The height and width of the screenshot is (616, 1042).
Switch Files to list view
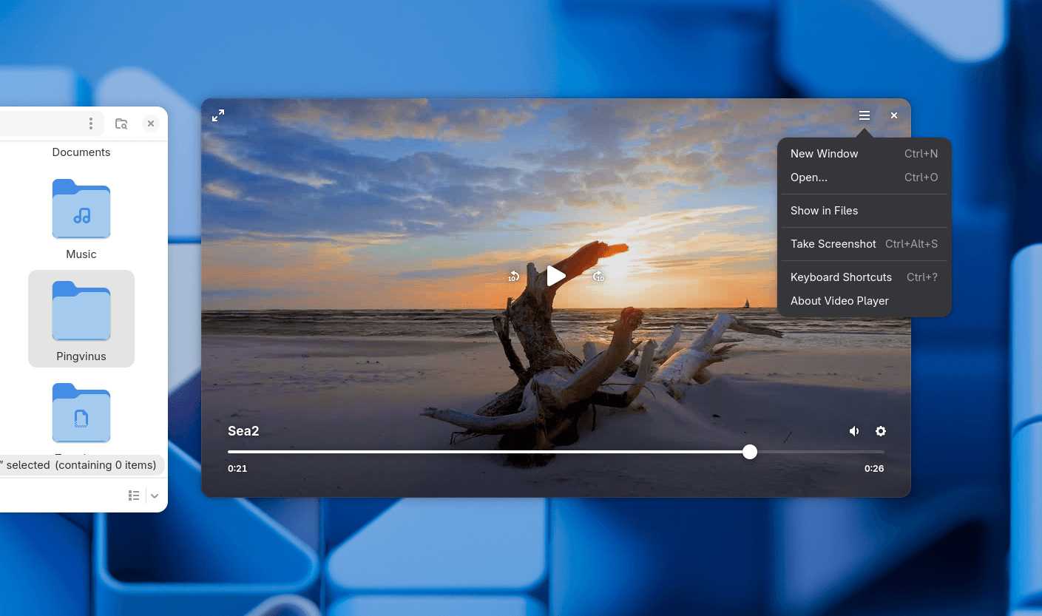click(x=134, y=495)
